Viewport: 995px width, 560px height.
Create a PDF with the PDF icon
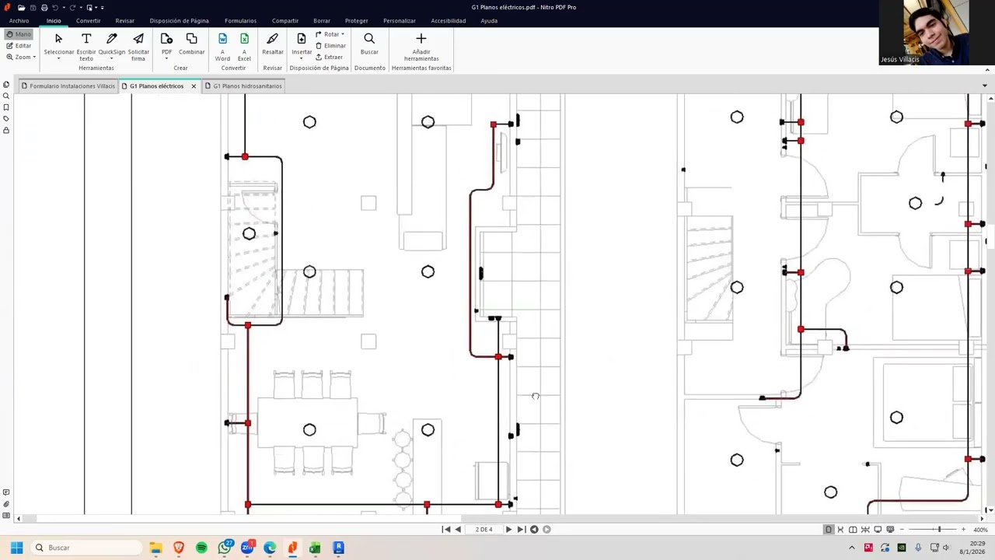(x=166, y=39)
